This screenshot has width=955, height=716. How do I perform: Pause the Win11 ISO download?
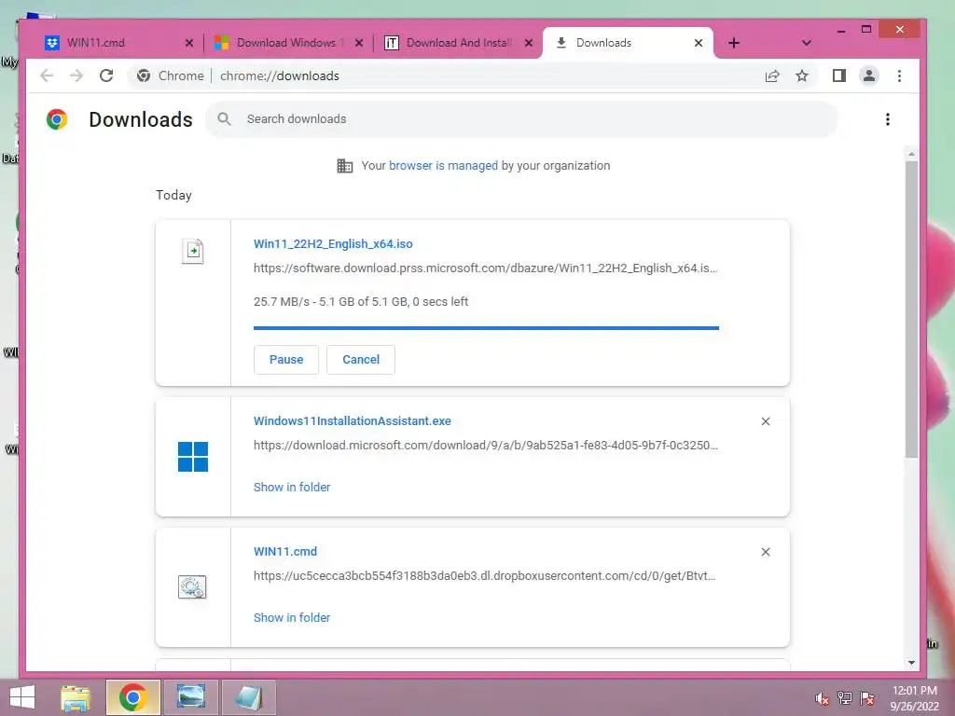click(286, 359)
